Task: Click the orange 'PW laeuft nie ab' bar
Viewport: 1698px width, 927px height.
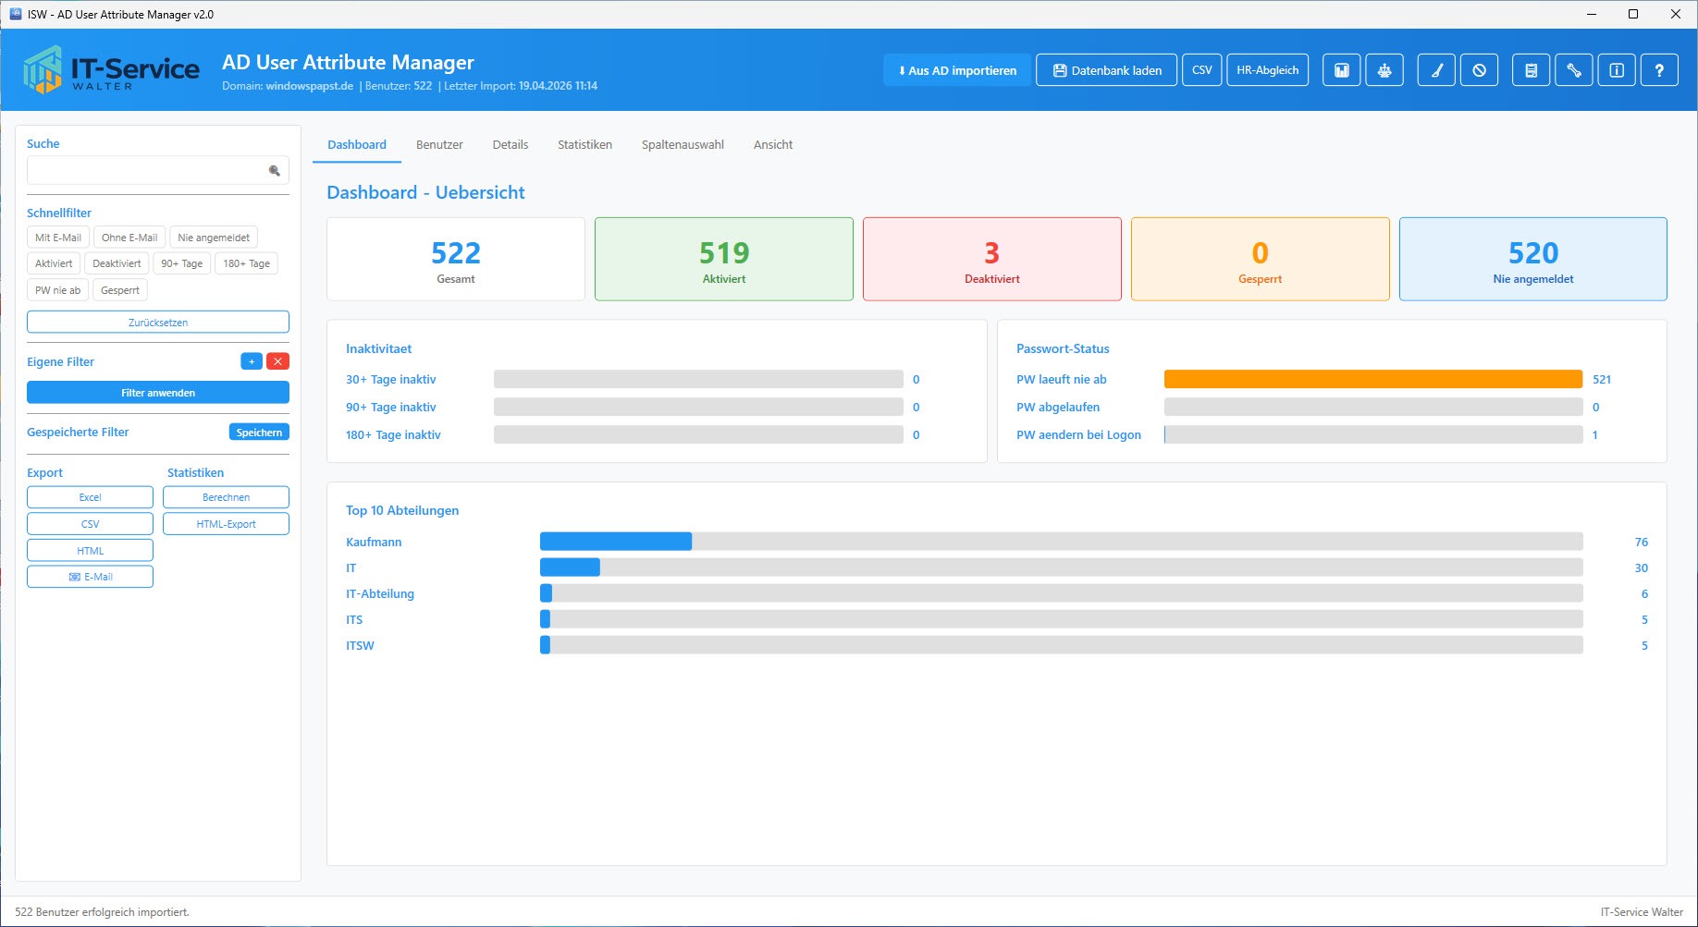Action: click(x=1372, y=379)
